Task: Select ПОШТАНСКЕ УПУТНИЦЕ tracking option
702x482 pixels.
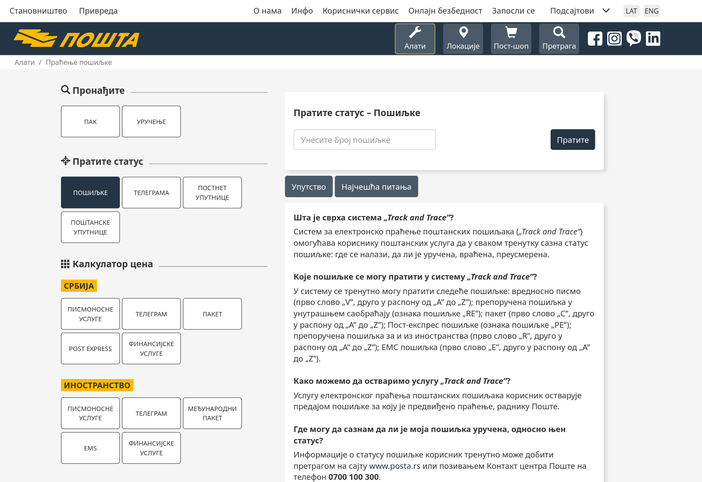Action: [x=90, y=227]
